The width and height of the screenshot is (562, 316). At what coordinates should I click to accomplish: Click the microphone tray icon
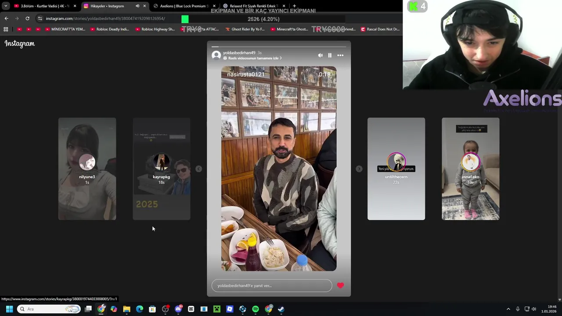[x=518, y=309]
